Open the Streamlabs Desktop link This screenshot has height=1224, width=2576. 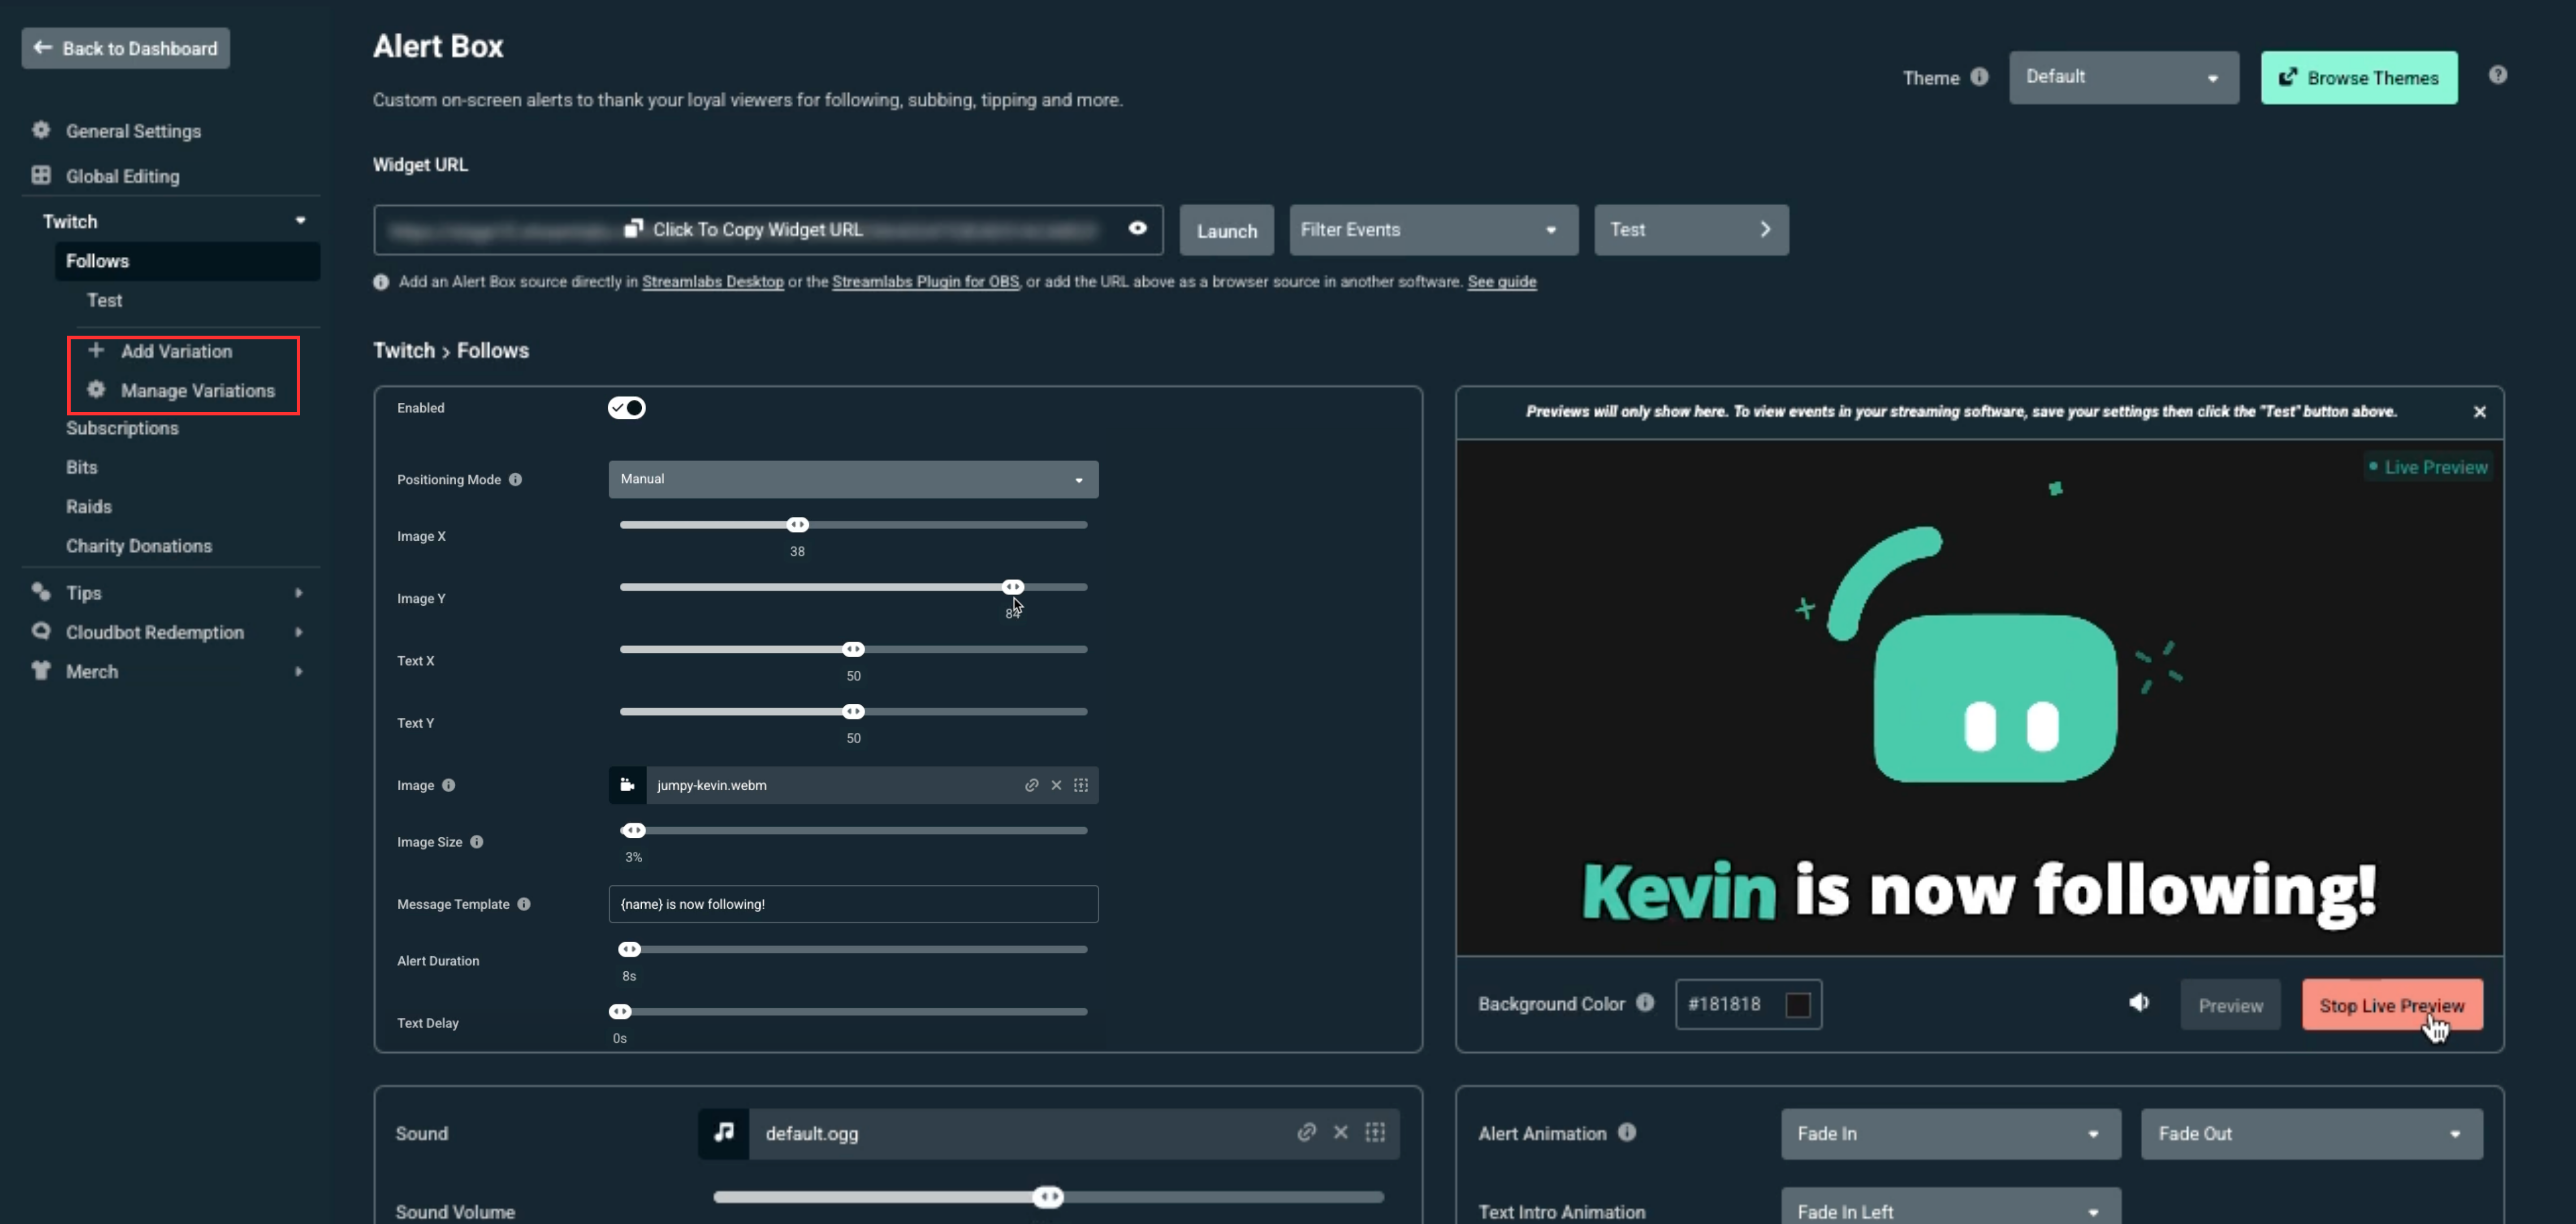tap(712, 282)
